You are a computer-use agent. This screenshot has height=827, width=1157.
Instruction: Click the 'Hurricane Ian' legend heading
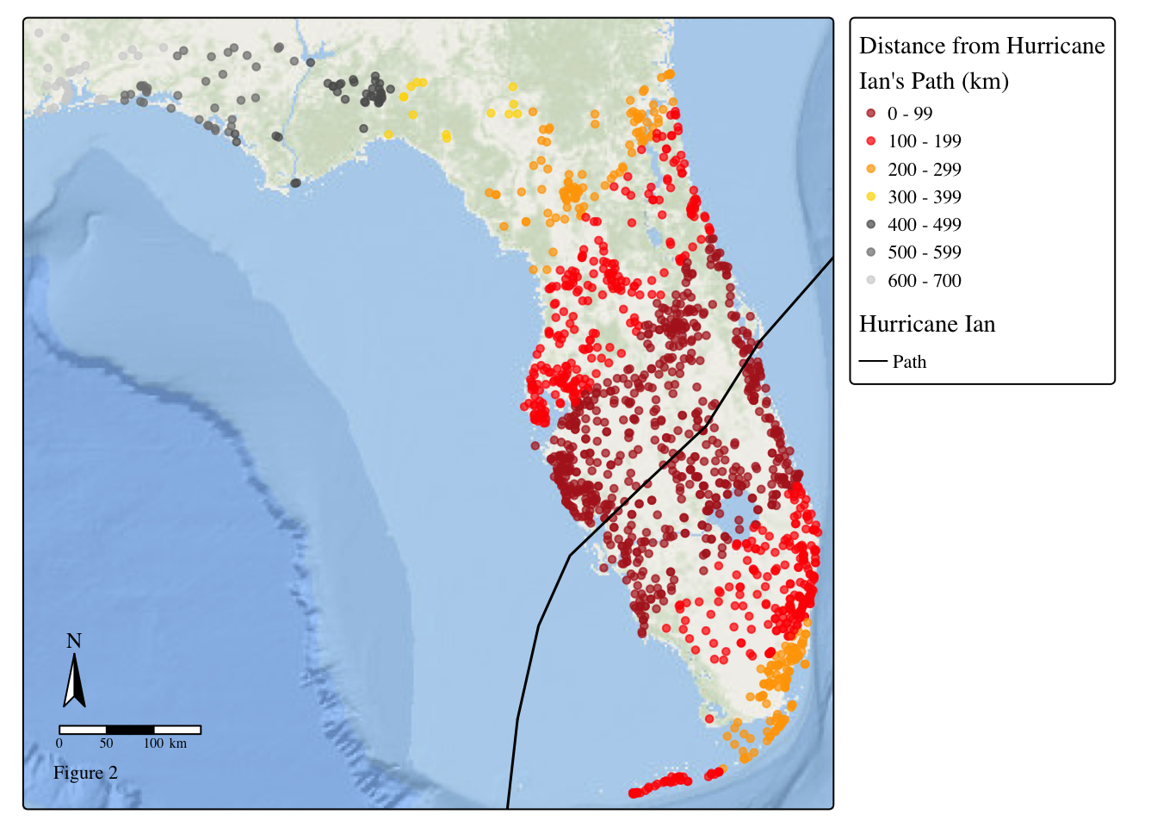pyautogui.click(x=927, y=324)
